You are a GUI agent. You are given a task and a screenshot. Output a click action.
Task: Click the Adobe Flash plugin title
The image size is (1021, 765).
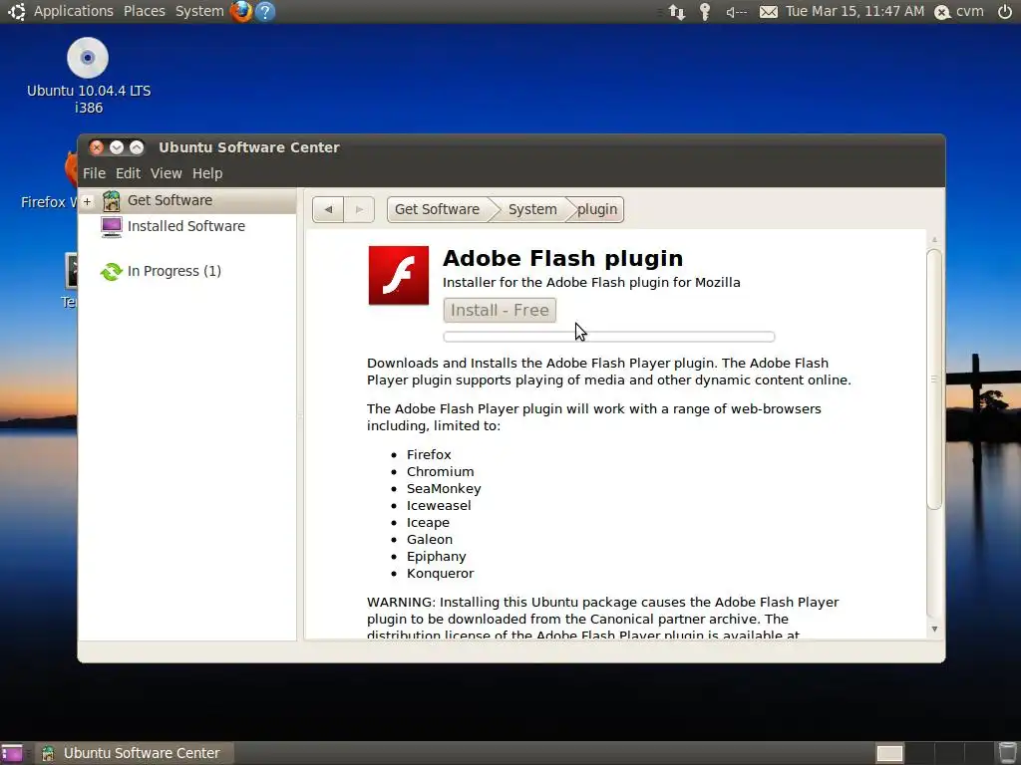(562, 259)
